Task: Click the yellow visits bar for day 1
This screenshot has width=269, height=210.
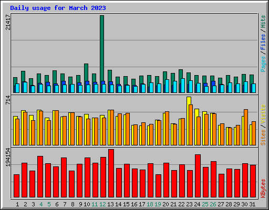Action: [x=15, y=131]
